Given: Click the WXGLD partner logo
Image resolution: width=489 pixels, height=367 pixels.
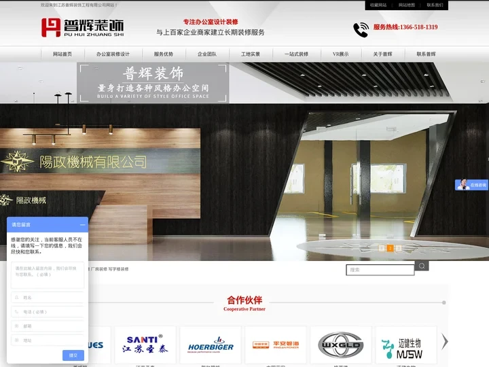Looking at the screenshot, I should click(x=341, y=345).
